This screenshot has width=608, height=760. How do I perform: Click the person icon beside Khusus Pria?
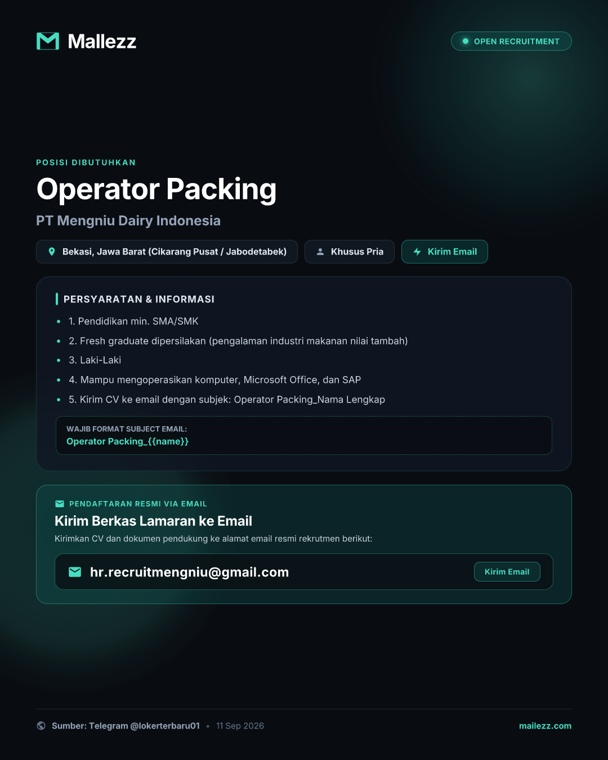point(320,252)
